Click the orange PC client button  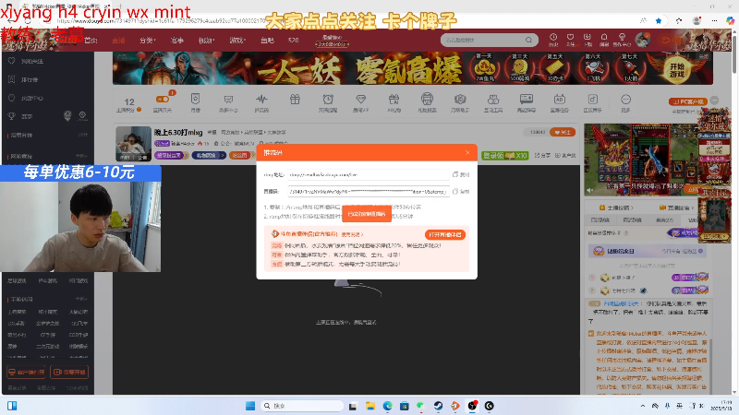[x=687, y=101]
